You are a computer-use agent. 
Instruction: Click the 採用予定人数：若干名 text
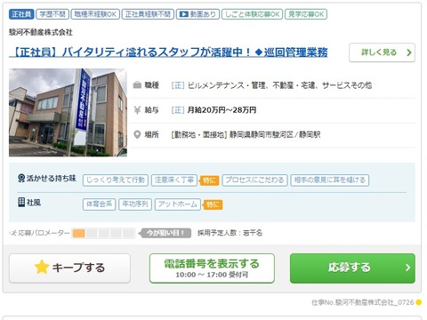pos(230,233)
